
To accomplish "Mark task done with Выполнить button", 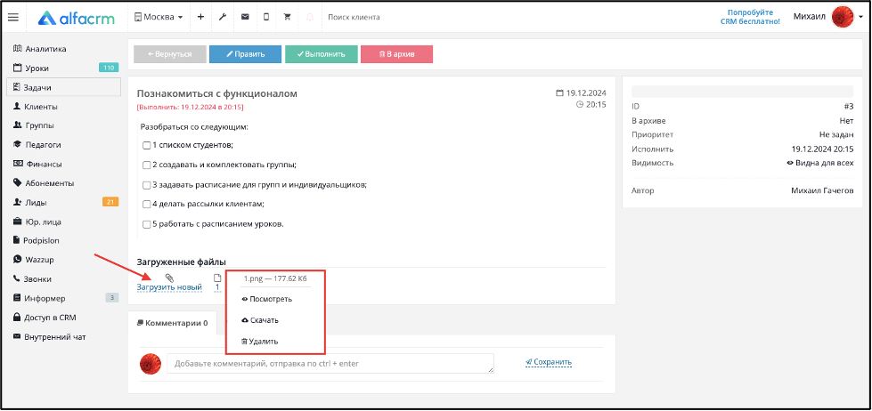I will pyautogui.click(x=322, y=54).
